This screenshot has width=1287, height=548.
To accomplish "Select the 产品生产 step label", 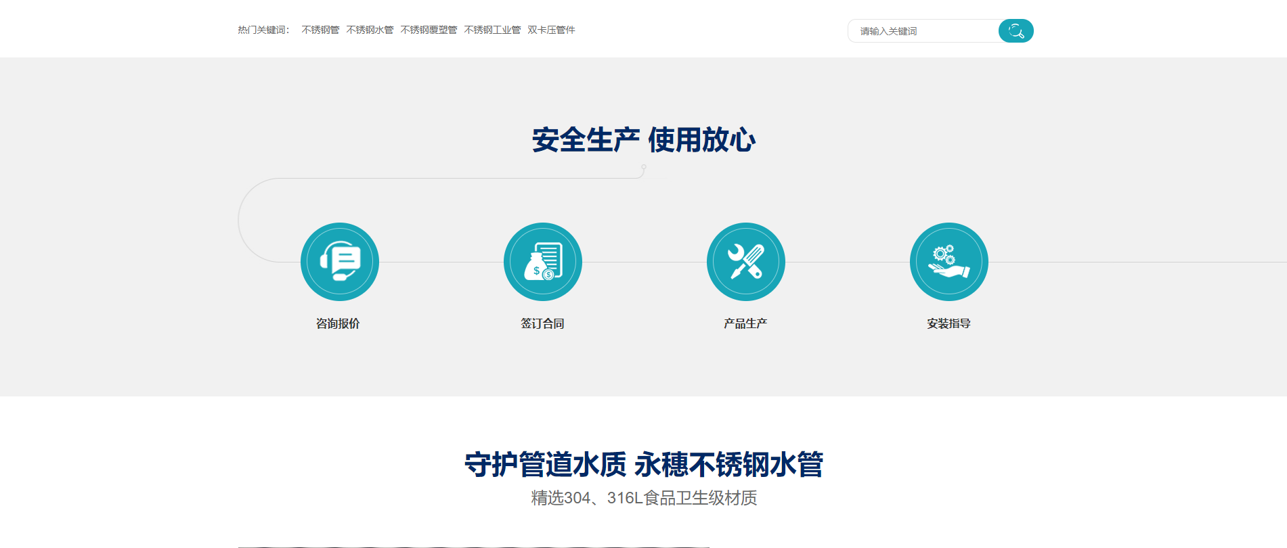I will coord(745,323).
